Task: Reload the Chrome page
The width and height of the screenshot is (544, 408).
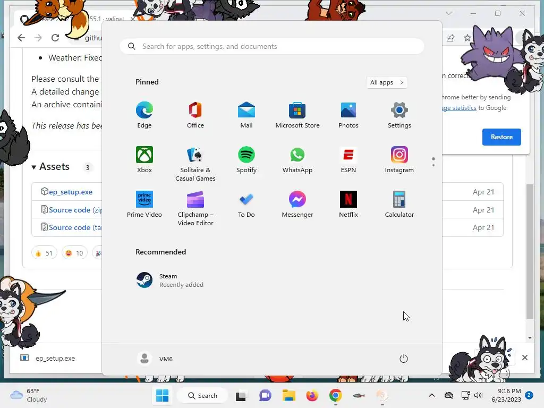Action: click(x=55, y=38)
